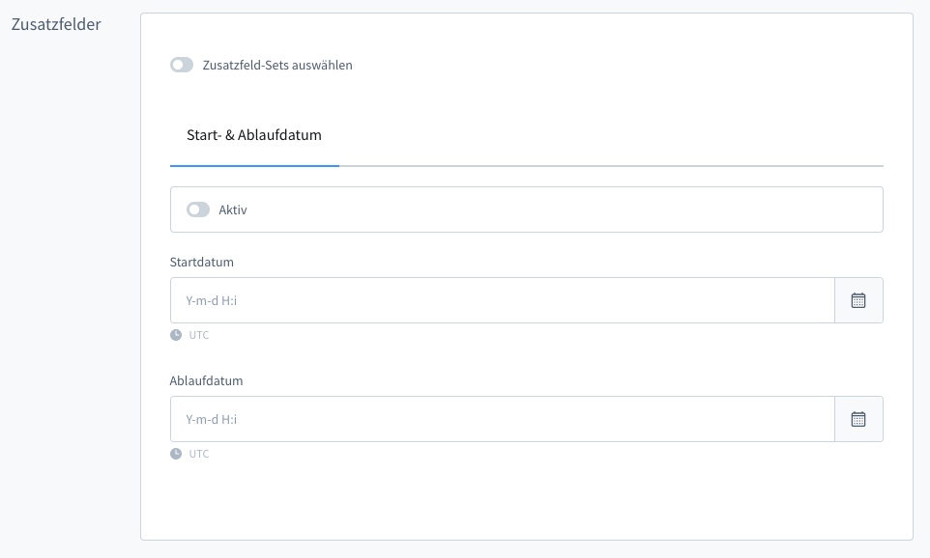Click the clock icon below Startdatum
Viewport: 930px width, 558px height.
tap(176, 335)
